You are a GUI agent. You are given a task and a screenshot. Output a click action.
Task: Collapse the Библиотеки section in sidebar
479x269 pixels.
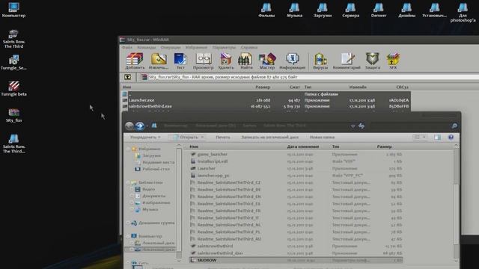pyautogui.click(x=128, y=182)
